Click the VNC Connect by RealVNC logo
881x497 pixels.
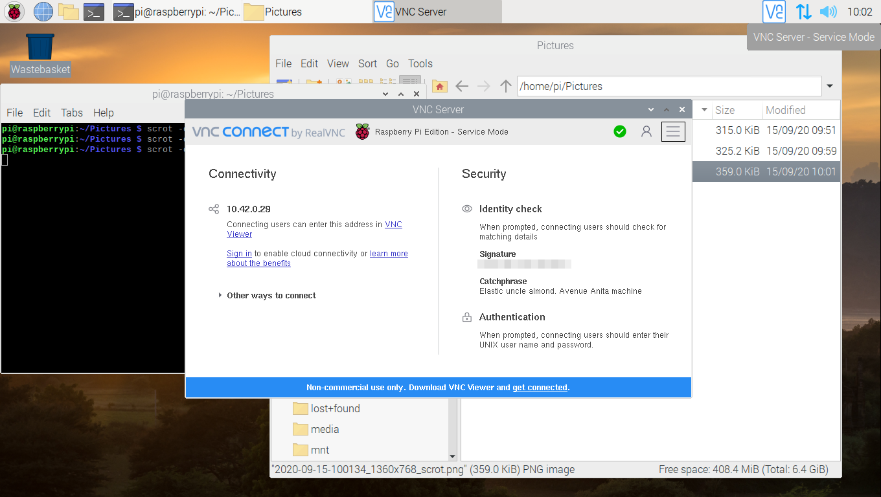pyautogui.click(x=269, y=132)
